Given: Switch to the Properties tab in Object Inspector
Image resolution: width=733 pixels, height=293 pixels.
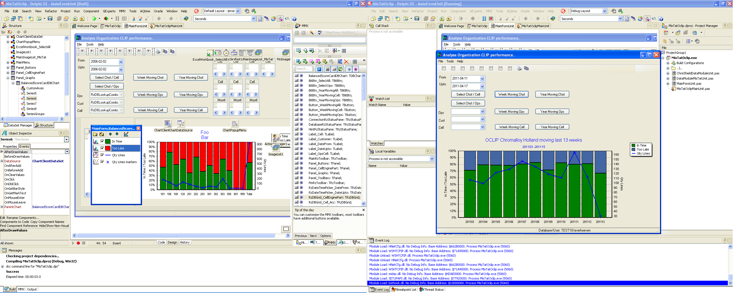Looking at the screenshot, I should pos(10,146).
